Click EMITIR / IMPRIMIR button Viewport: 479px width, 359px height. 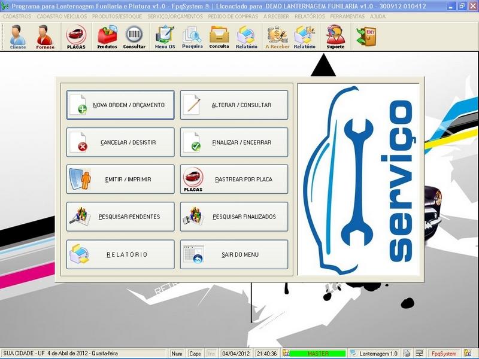(120, 179)
